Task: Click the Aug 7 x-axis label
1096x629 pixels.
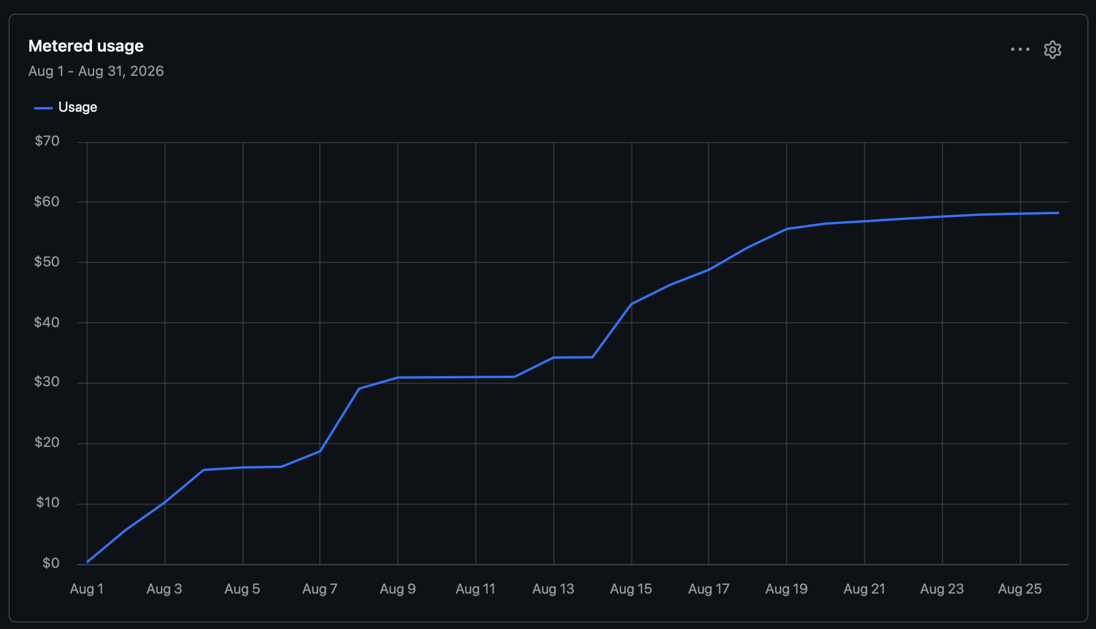Action: tap(320, 589)
